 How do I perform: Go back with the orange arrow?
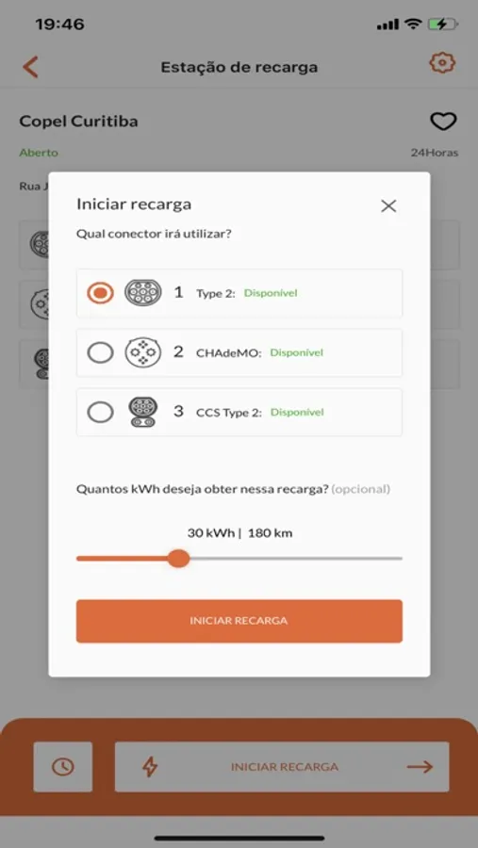30,67
